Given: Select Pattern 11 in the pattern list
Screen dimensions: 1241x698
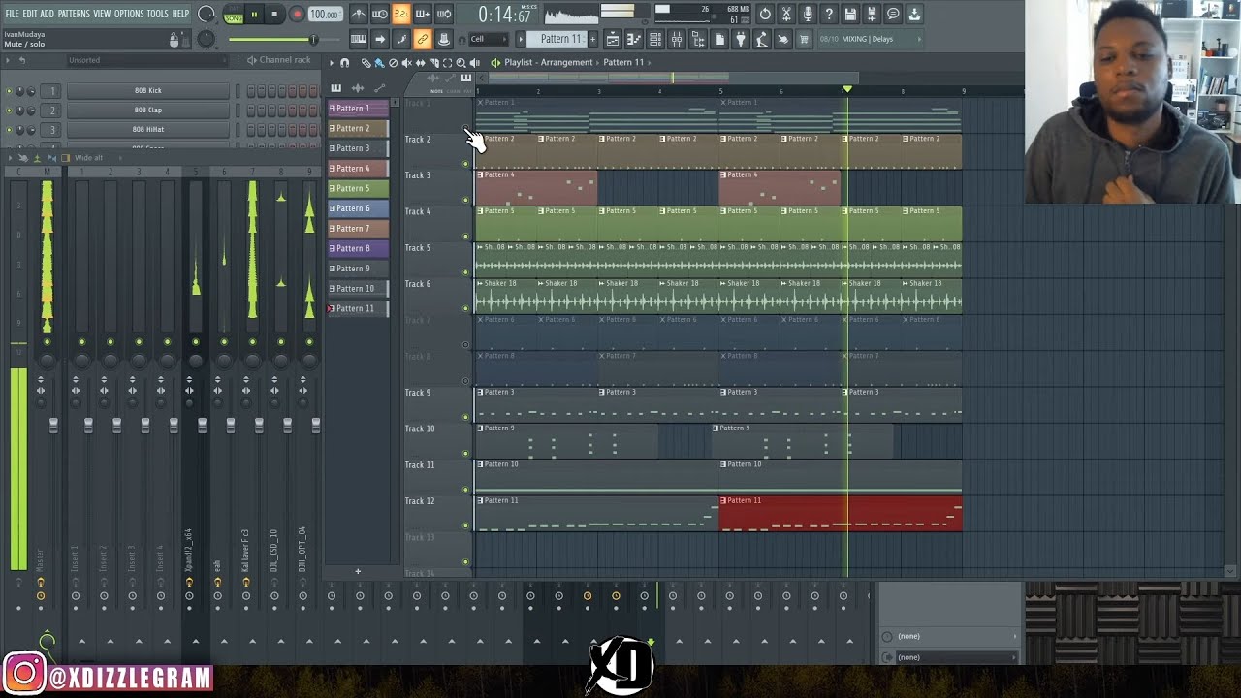Looking at the screenshot, I should coord(358,308).
